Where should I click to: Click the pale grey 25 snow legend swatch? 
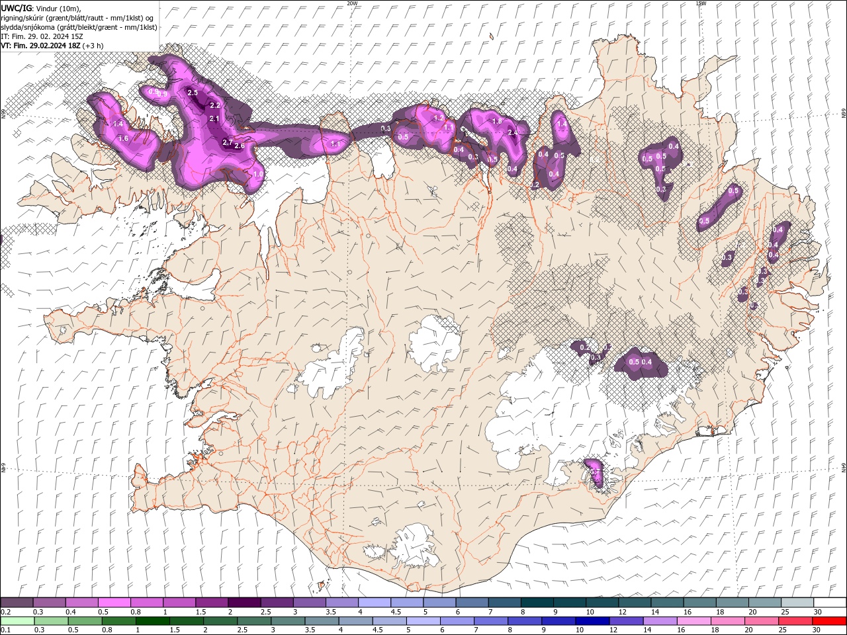pyautogui.click(x=797, y=603)
